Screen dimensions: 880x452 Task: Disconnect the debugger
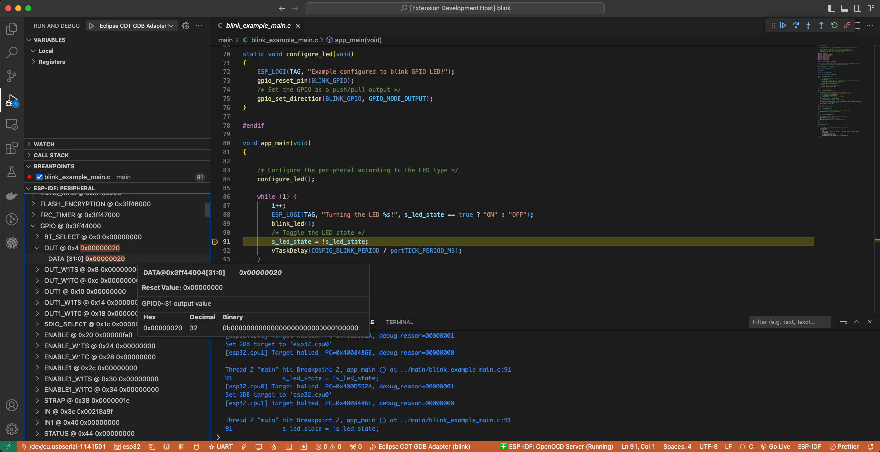tap(847, 25)
